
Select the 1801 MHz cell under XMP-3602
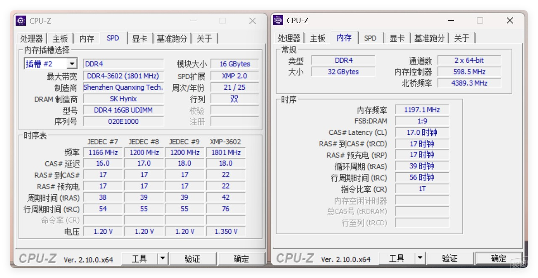point(226,152)
